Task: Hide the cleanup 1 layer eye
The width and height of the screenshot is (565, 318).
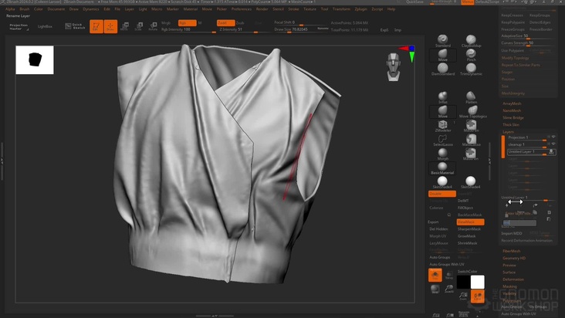Action: pos(553,144)
